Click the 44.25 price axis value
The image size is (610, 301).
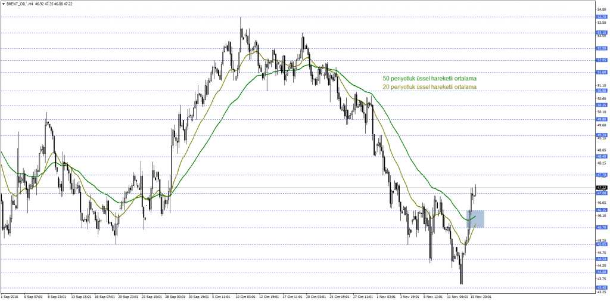coord(602,266)
